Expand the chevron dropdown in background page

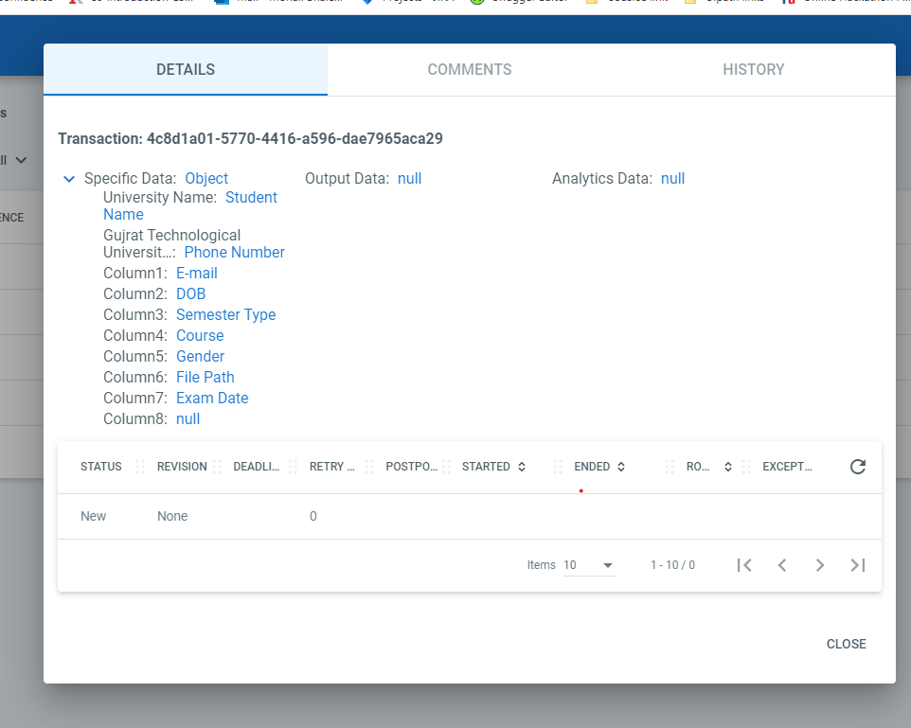pyautogui.click(x=21, y=160)
